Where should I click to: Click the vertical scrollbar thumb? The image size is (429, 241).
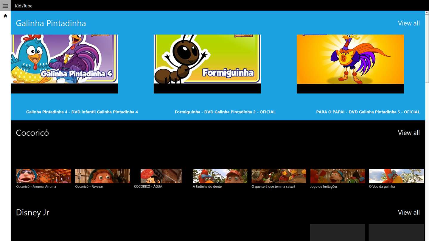tap(427, 48)
